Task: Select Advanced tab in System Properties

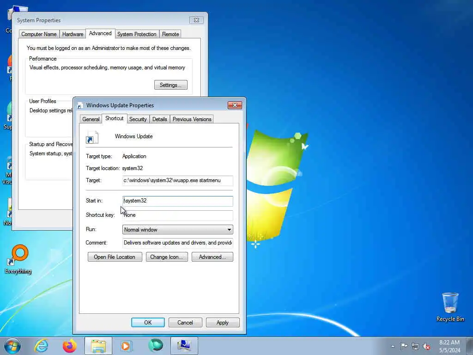Action: [x=100, y=33]
